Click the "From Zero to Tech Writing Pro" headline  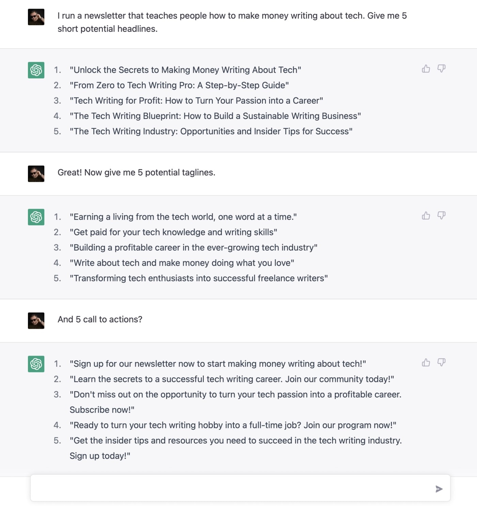coord(179,85)
